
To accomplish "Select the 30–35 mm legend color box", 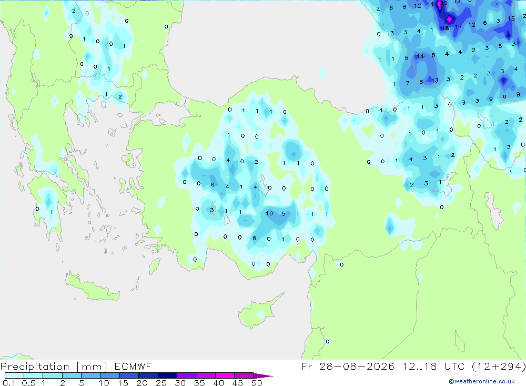I will coord(187,375).
